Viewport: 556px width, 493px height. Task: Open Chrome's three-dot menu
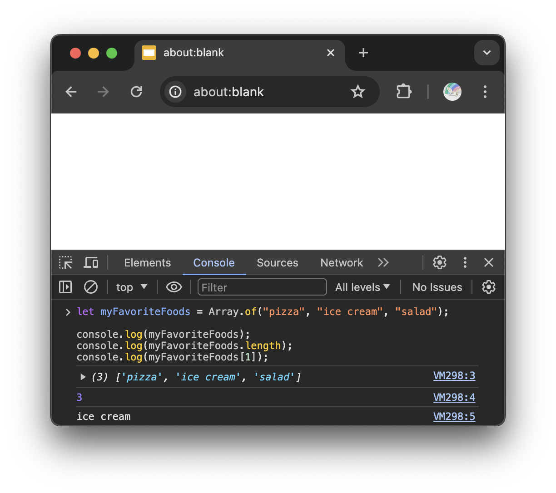point(485,92)
